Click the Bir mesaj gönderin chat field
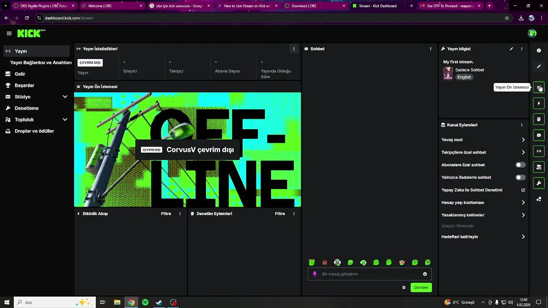548x308 pixels. click(x=369, y=274)
